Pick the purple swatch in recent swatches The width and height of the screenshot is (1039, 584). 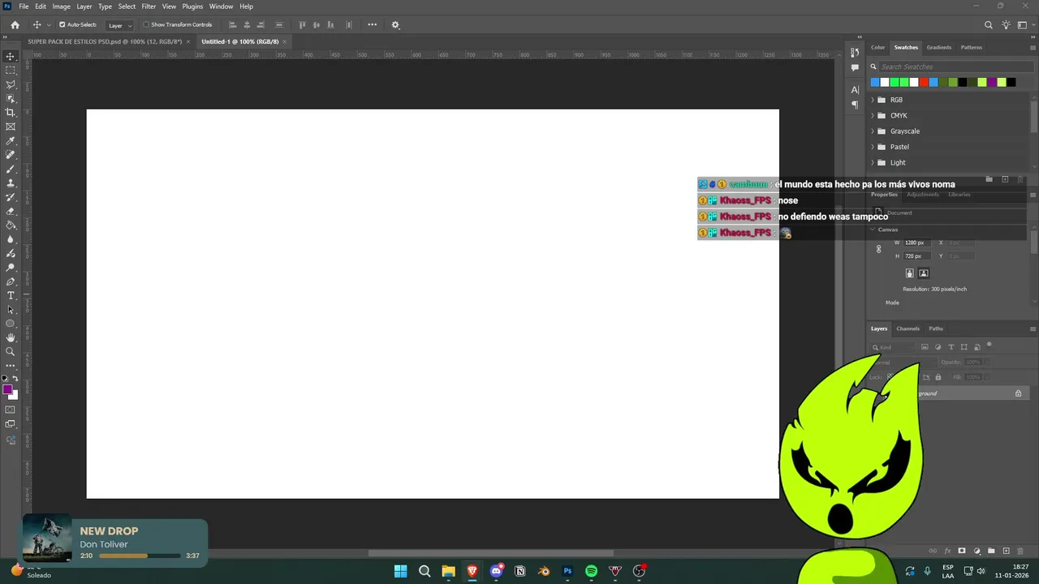point(992,82)
